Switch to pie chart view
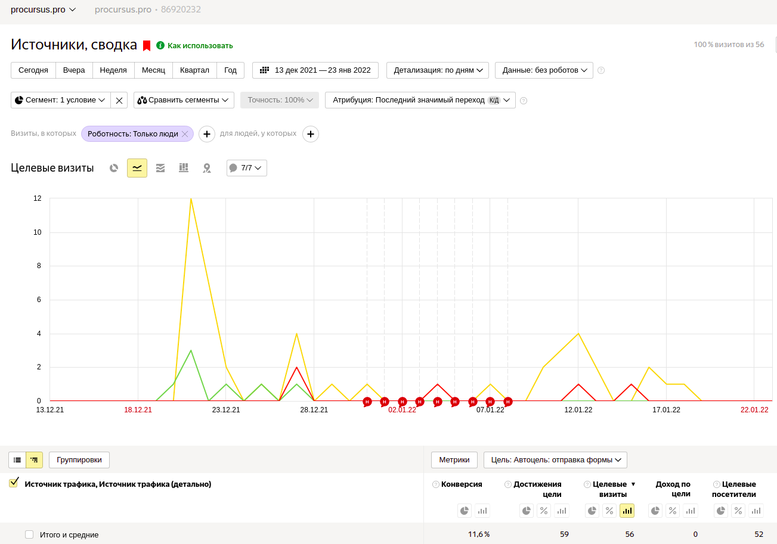This screenshot has width=777, height=544. tap(114, 168)
